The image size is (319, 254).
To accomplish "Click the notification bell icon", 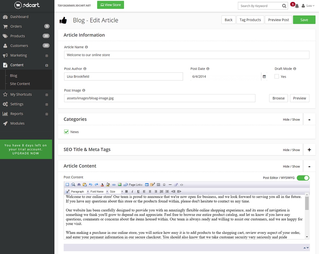I will pos(297,6).
